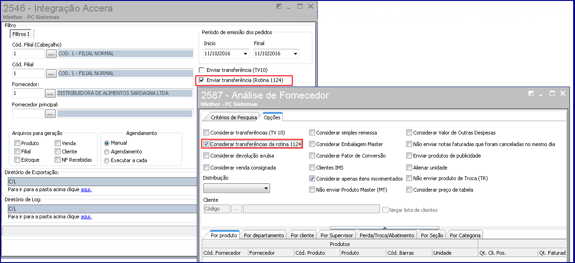Select Manual scheduling radio button
This screenshot has width=575, height=263.
(x=107, y=143)
